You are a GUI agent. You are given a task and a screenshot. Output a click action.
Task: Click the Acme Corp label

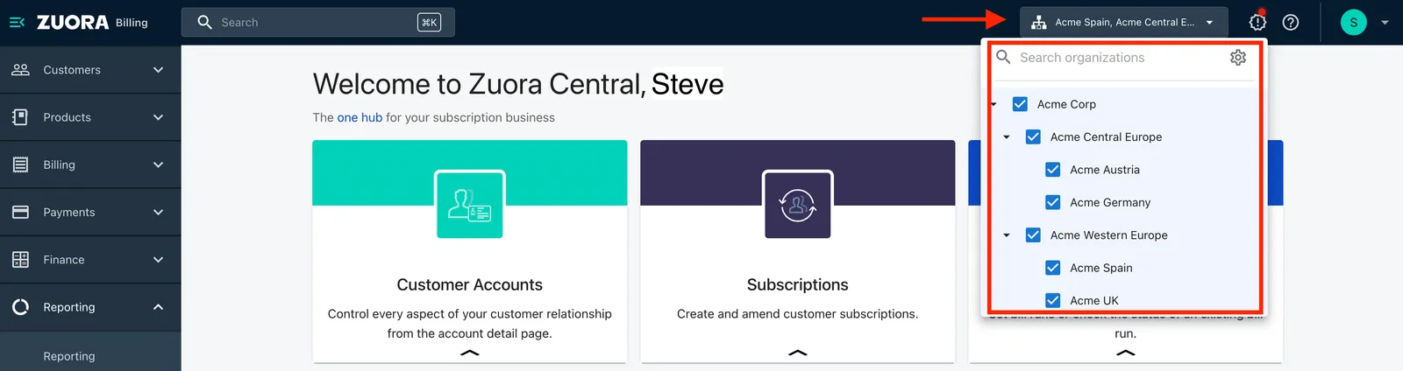point(1066,104)
